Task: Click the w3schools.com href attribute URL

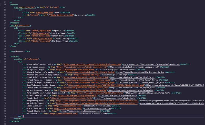Action: (64, 114)
